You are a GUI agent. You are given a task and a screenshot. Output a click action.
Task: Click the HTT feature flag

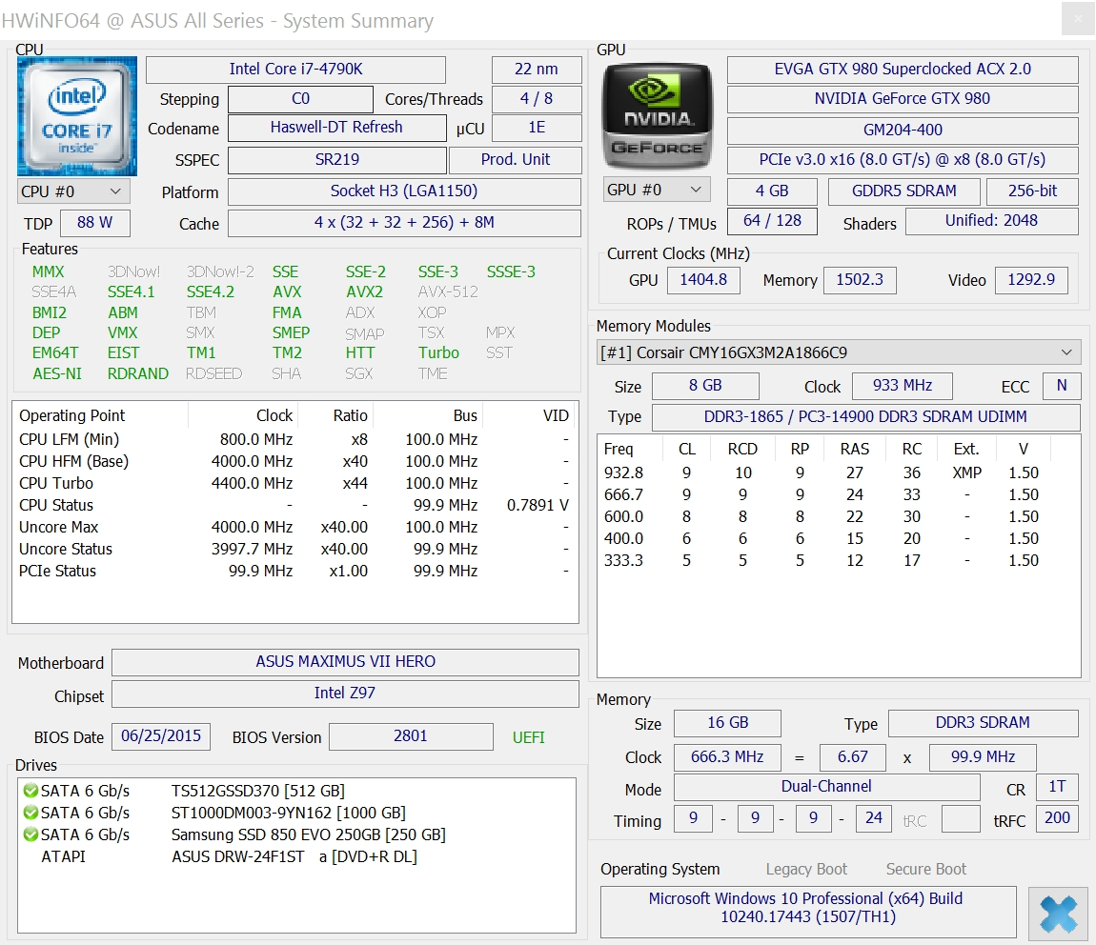[360, 352]
